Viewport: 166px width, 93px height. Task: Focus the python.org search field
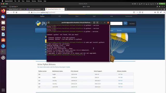116,24
